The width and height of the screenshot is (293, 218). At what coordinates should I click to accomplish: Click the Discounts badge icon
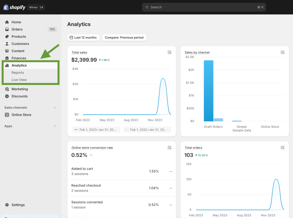7,96
